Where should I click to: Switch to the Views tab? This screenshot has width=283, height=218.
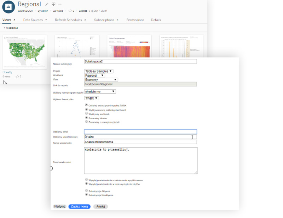tap(8, 20)
